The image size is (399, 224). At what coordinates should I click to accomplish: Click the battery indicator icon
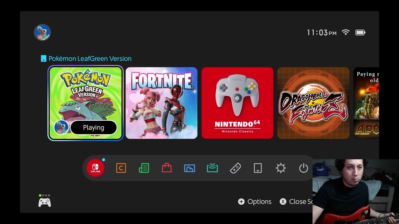360,32
